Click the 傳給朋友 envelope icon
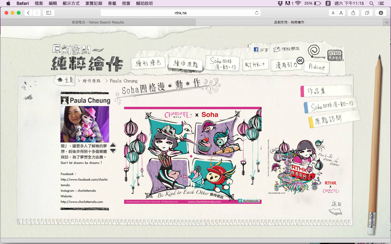 pos(277,49)
